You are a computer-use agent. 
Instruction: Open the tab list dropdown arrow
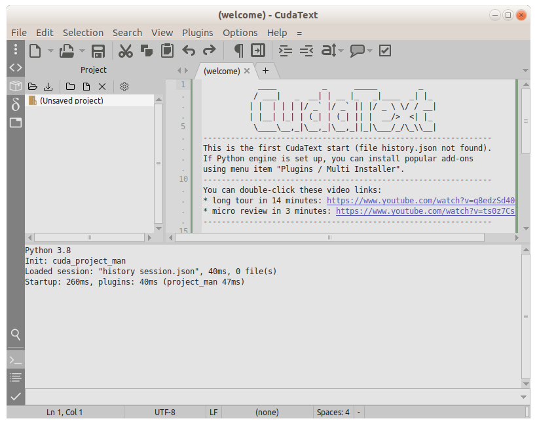pos(525,70)
